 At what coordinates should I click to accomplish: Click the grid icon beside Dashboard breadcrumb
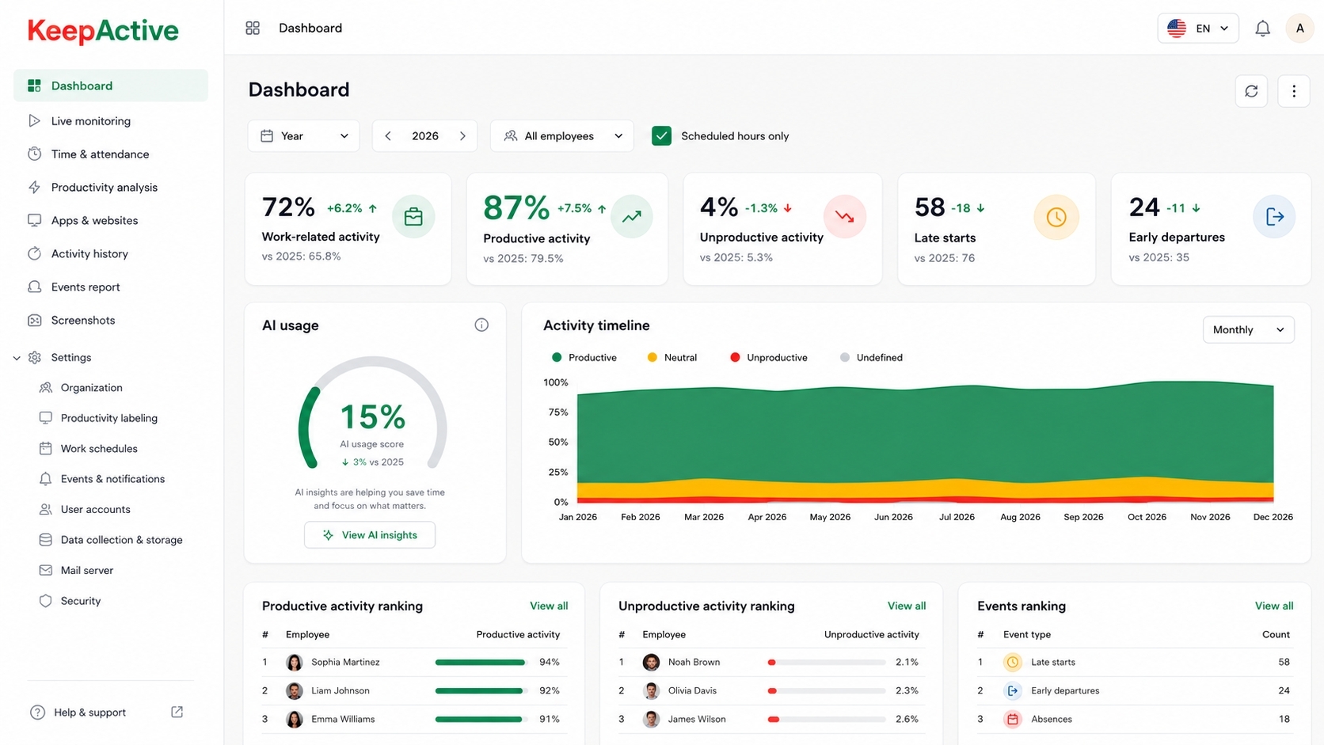[x=253, y=28]
